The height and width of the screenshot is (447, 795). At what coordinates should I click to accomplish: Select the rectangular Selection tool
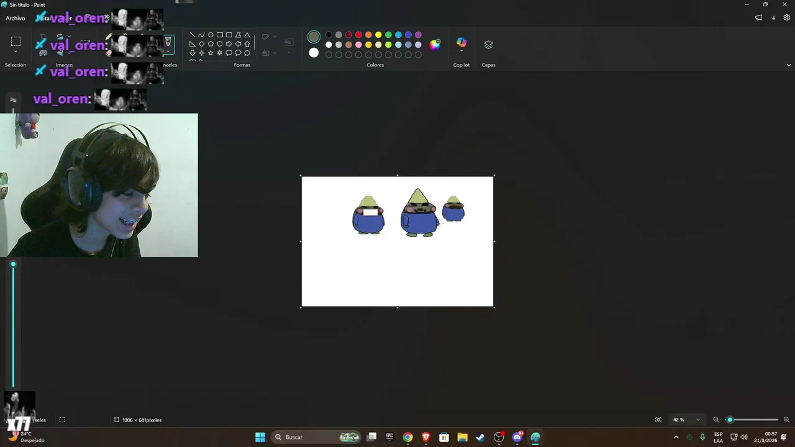[x=16, y=42]
